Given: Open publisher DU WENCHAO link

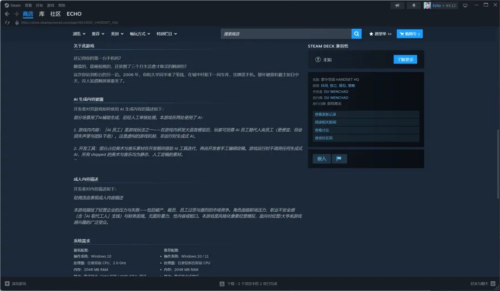Looking at the screenshot, I should coord(336,98).
